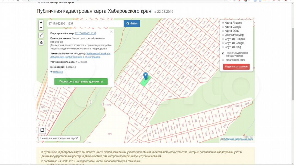
Task: Zoom in the map with plus button
Action: pos(41,23)
